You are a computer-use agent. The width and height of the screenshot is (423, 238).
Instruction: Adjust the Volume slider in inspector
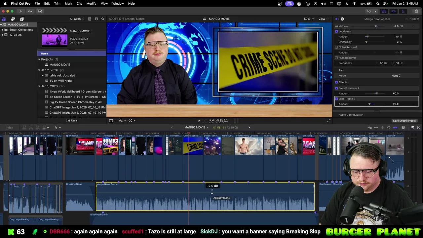376,26
